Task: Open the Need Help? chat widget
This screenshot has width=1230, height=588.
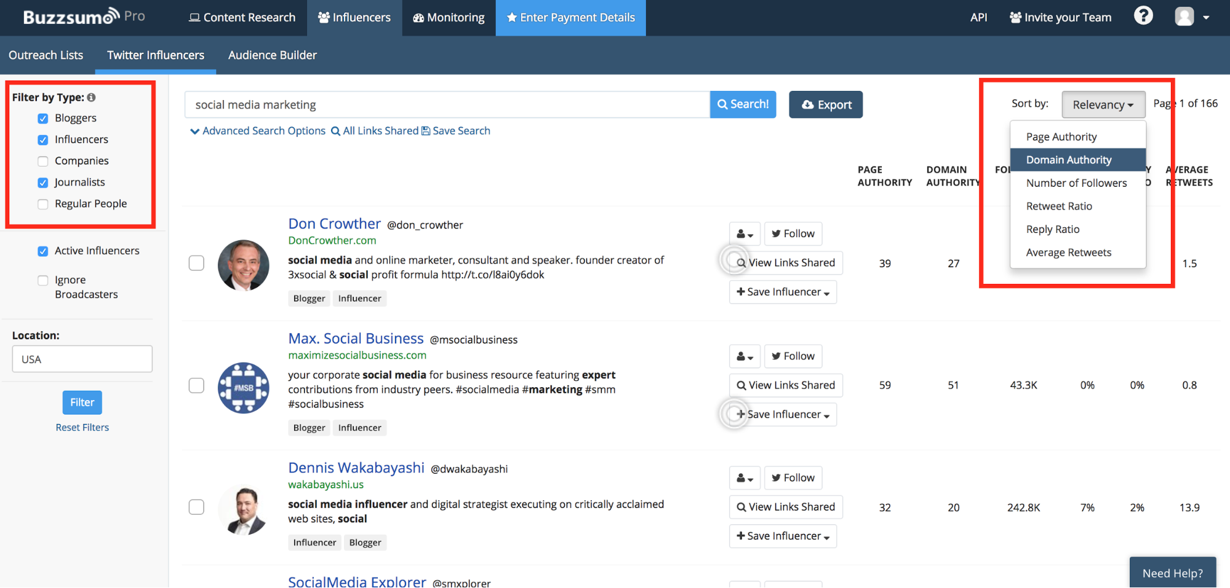Action: [x=1173, y=573]
